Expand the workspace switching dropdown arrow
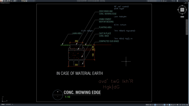 point(179,105)
